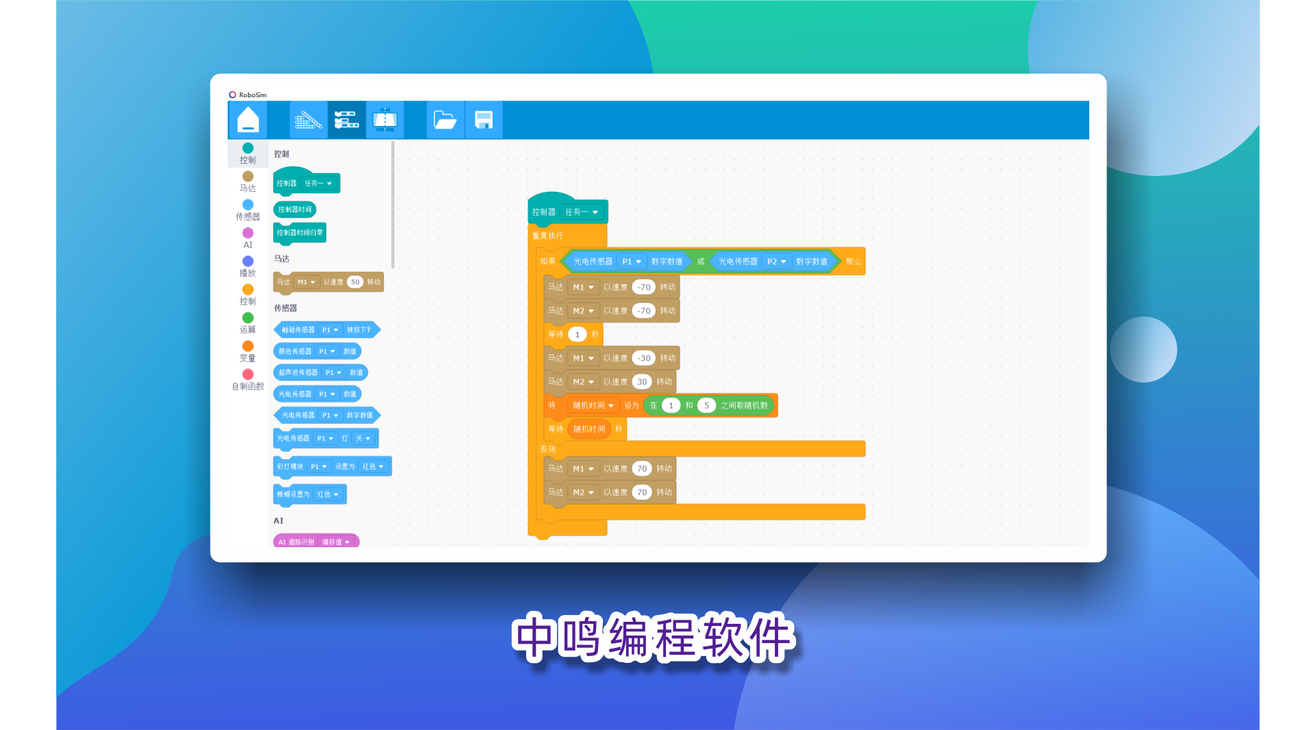
Task: Open the simulation screen icon
Action: pyautogui.click(x=385, y=121)
